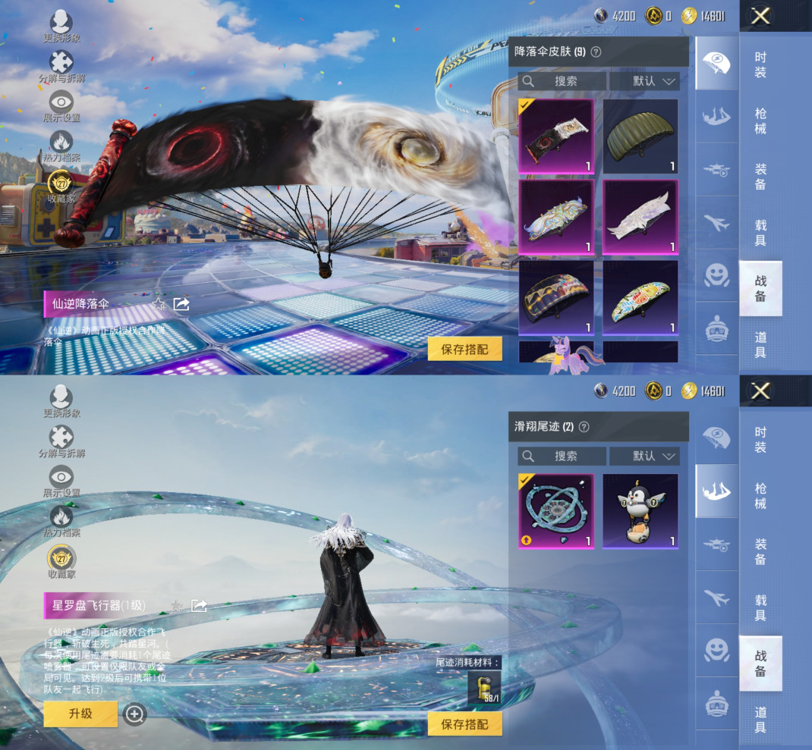Switch to 载具 tab on 降落伞皮肤 screen
Viewport: 812px width, 750px height.
coord(760,232)
